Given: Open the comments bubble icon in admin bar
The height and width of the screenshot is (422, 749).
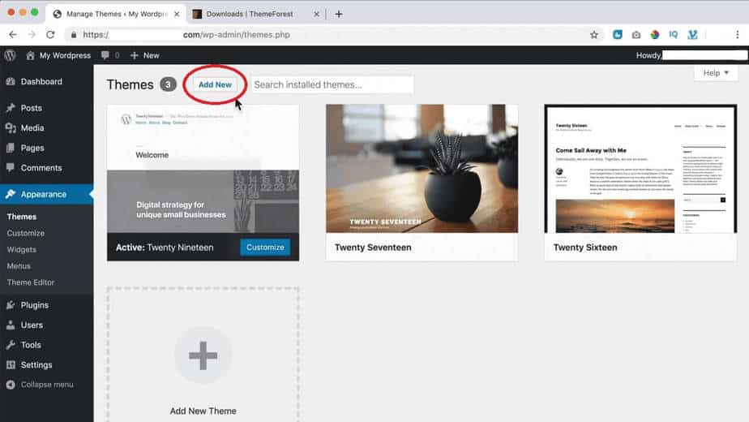Looking at the screenshot, I should coord(105,55).
